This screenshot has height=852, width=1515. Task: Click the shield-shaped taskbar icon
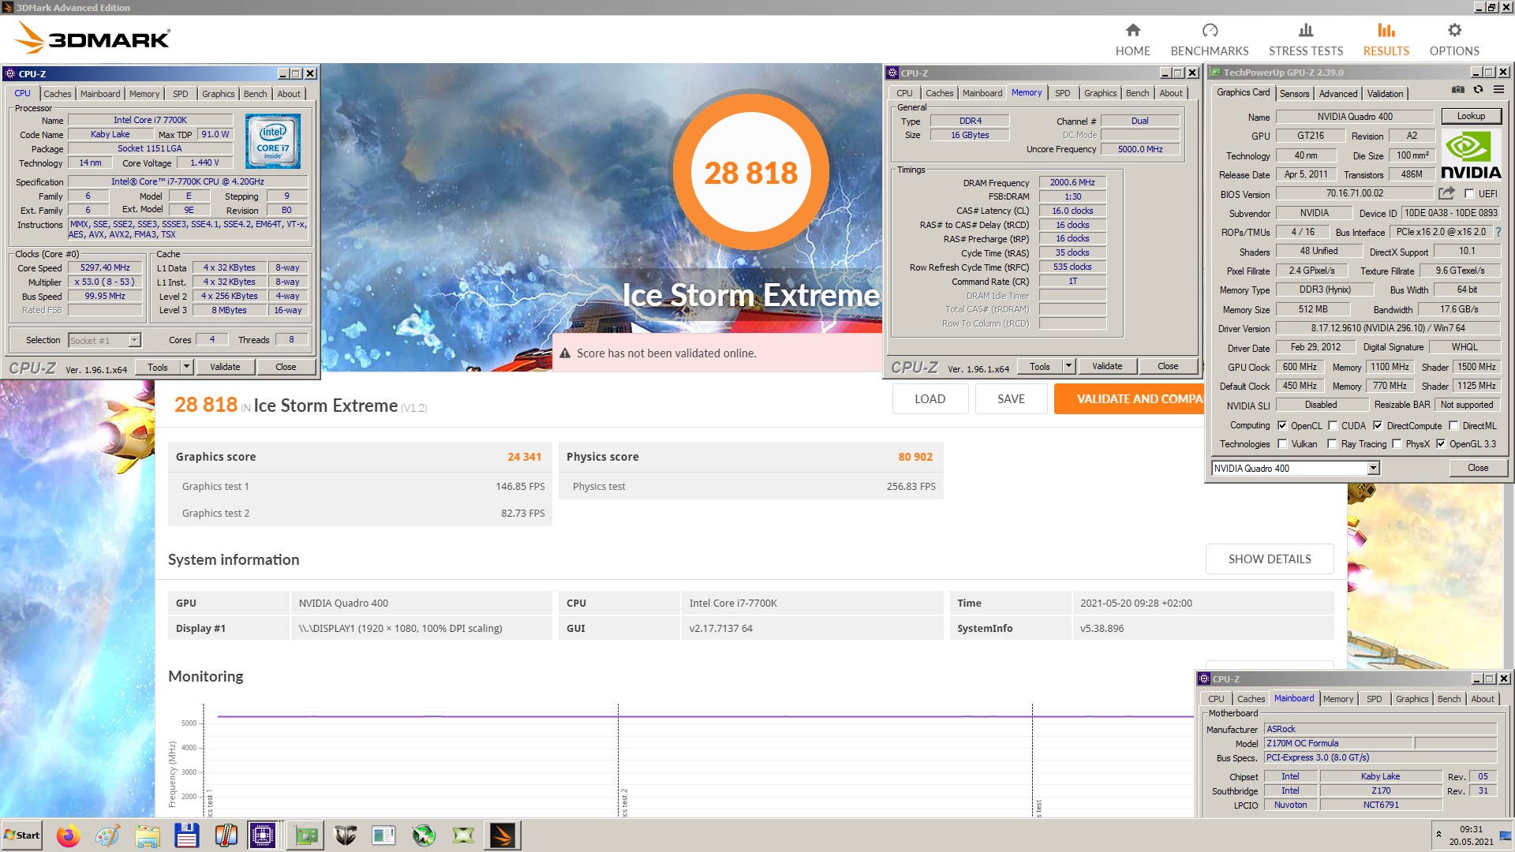(x=345, y=835)
